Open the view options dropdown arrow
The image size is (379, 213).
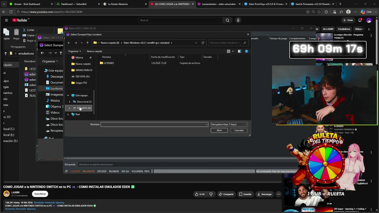coord(233,51)
